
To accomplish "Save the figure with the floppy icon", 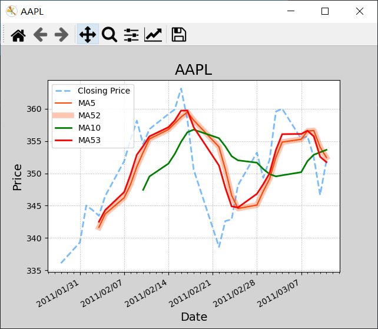I will (178, 35).
